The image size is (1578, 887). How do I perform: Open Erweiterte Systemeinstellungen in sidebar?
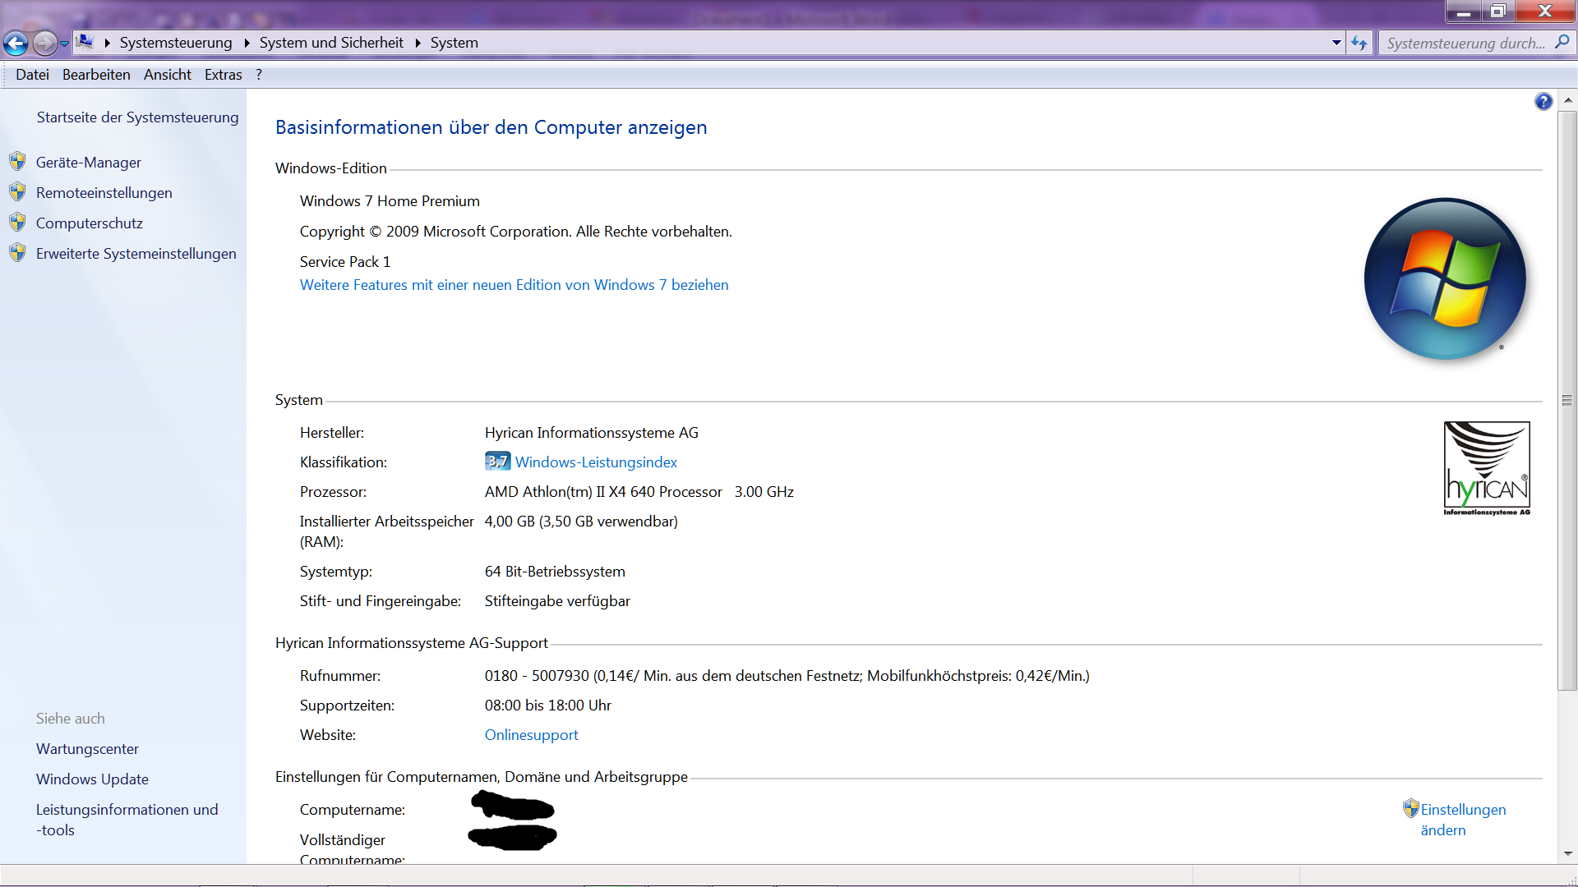(x=136, y=254)
